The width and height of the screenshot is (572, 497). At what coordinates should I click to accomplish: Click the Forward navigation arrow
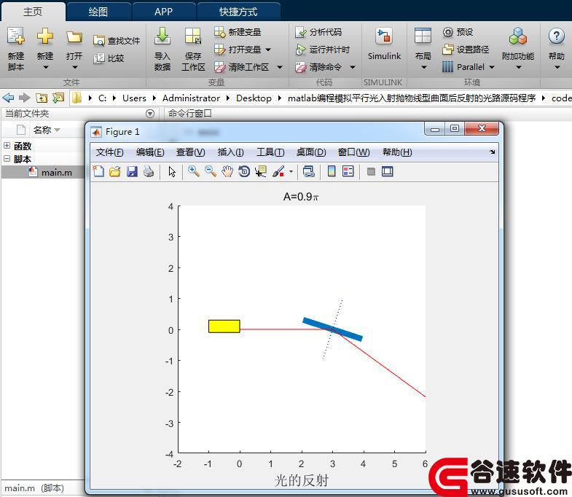click(25, 98)
